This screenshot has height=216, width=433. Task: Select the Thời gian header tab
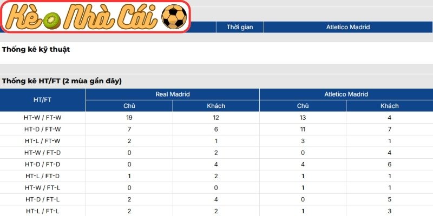240,27
